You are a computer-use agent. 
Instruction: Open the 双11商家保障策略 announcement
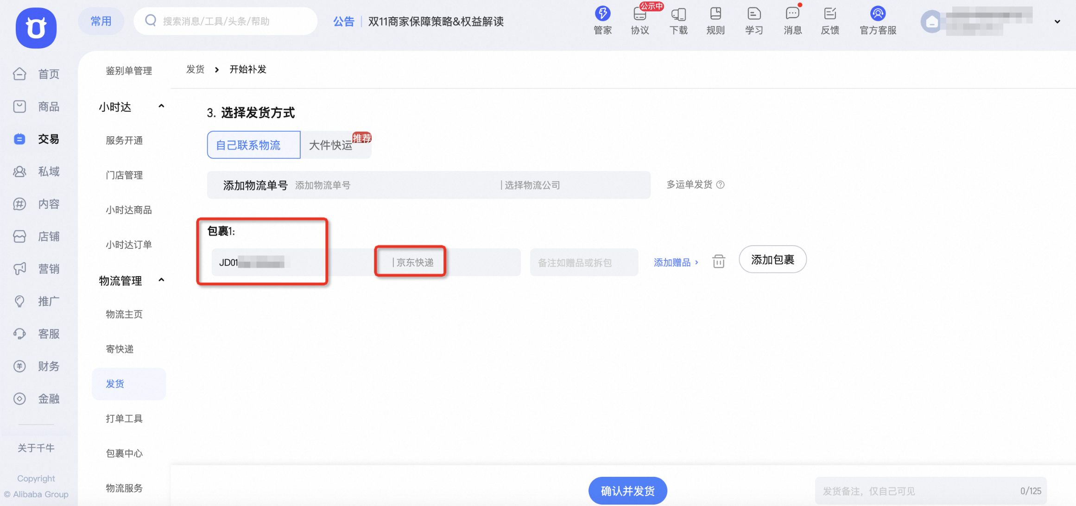pos(436,21)
